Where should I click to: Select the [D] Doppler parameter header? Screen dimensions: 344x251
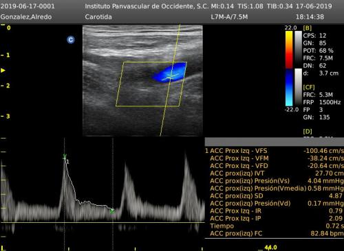point(308,132)
